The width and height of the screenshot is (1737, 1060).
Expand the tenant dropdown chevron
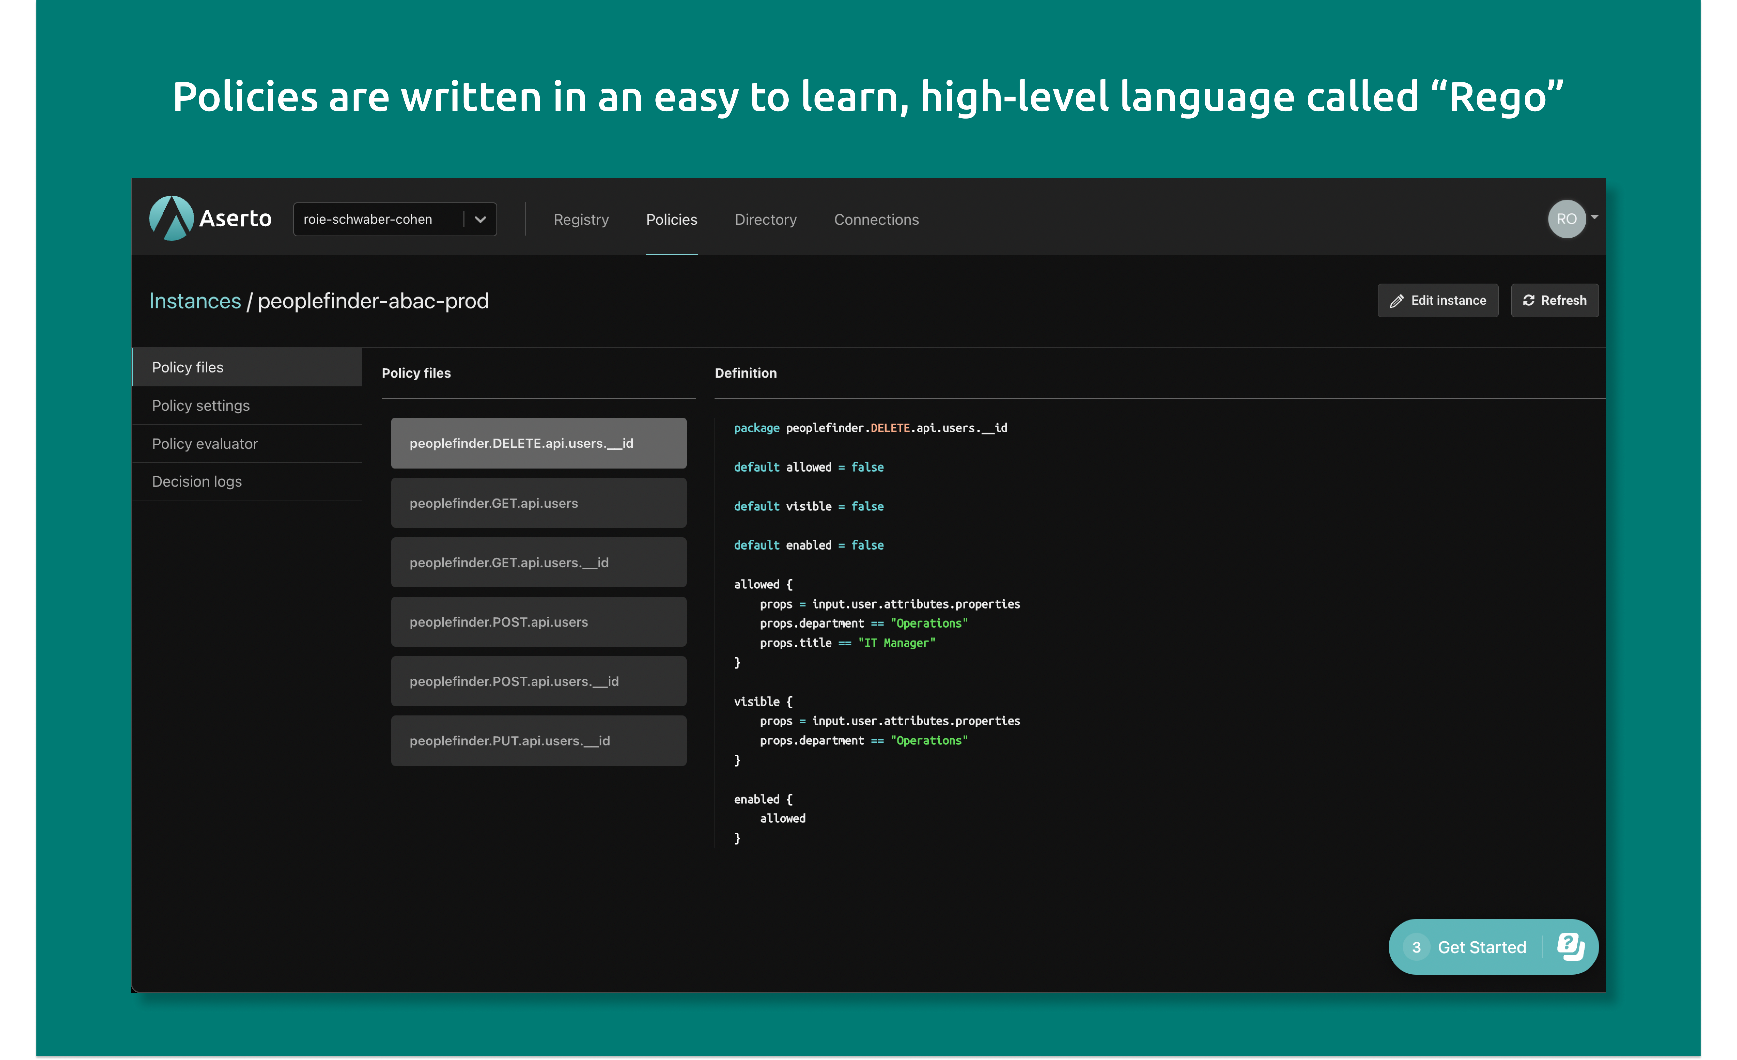(480, 219)
